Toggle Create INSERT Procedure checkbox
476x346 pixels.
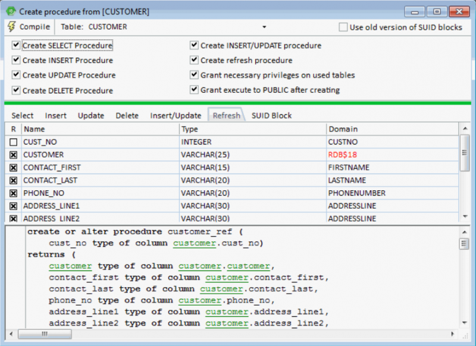click(x=16, y=60)
